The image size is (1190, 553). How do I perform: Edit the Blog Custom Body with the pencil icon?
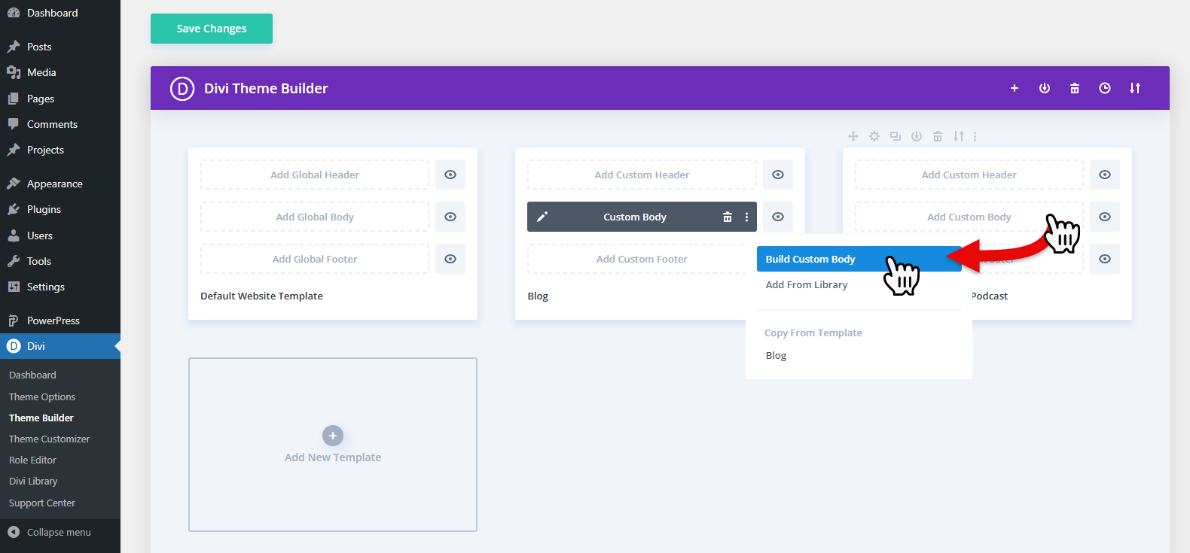[542, 217]
